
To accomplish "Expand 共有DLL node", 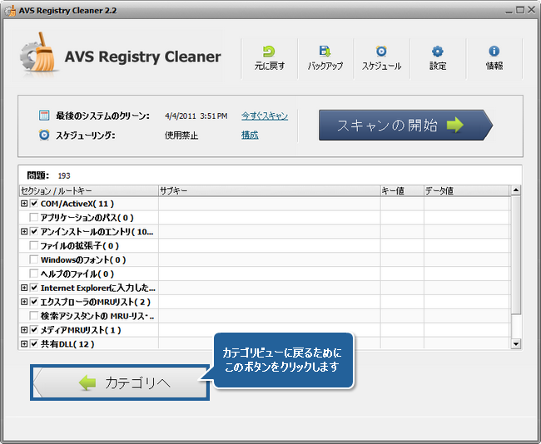I will (24, 343).
